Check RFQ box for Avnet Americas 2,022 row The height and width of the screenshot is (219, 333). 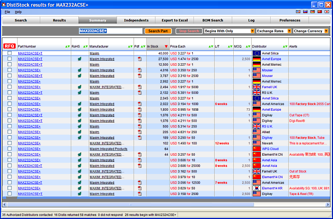10,103
